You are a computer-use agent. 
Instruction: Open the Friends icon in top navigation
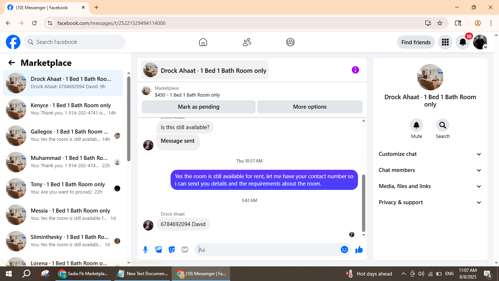tap(247, 42)
